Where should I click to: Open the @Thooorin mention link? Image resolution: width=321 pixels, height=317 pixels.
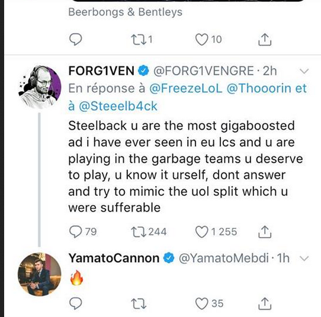click(x=259, y=88)
